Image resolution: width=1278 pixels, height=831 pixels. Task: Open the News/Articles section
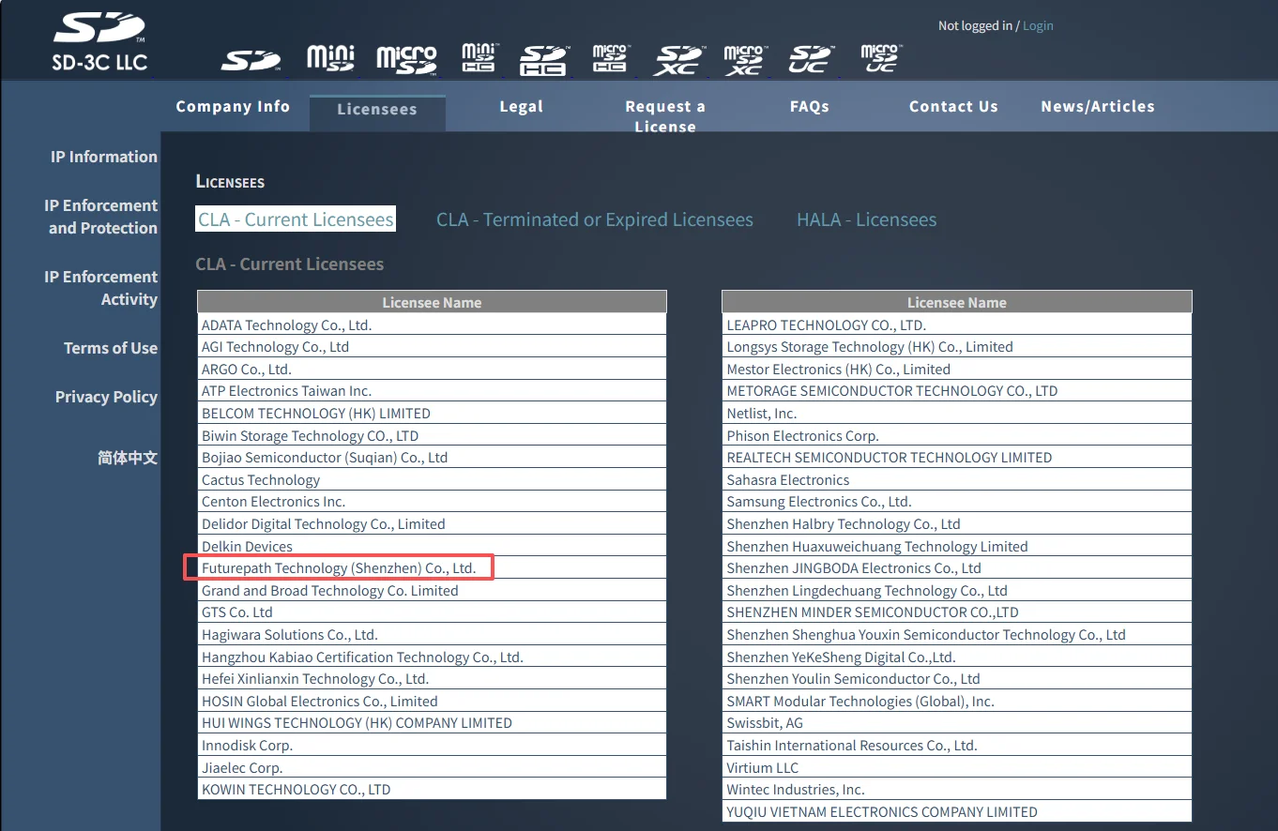[1098, 106]
